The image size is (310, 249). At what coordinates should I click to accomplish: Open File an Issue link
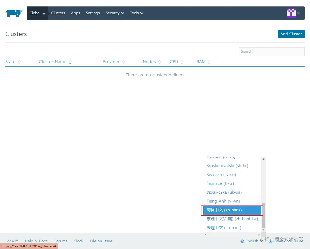click(x=101, y=241)
